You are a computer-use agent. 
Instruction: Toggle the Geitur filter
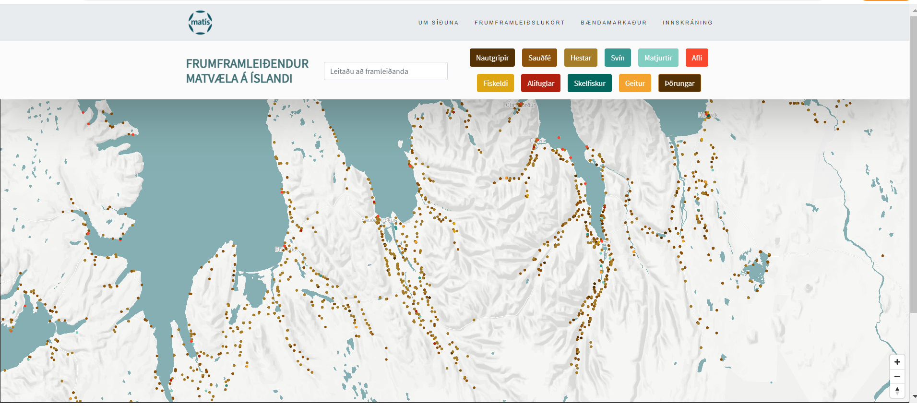coord(634,83)
